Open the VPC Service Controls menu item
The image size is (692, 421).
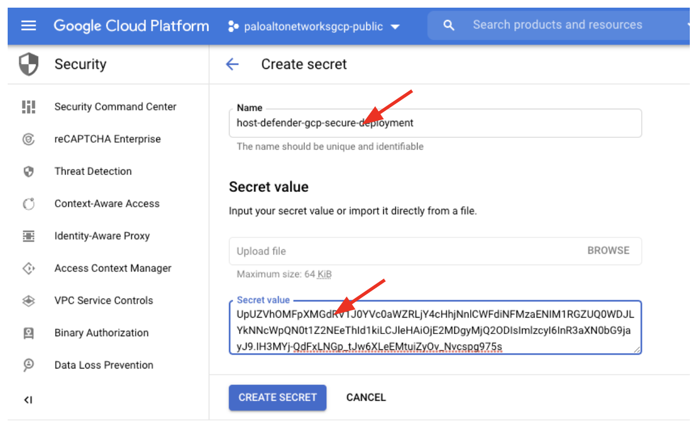(104, 301)
